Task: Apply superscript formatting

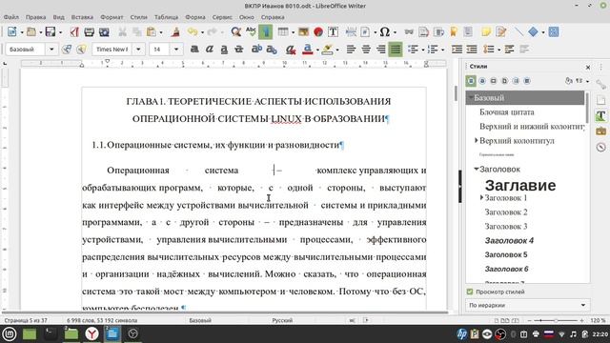Action: [x=256, y=50]
